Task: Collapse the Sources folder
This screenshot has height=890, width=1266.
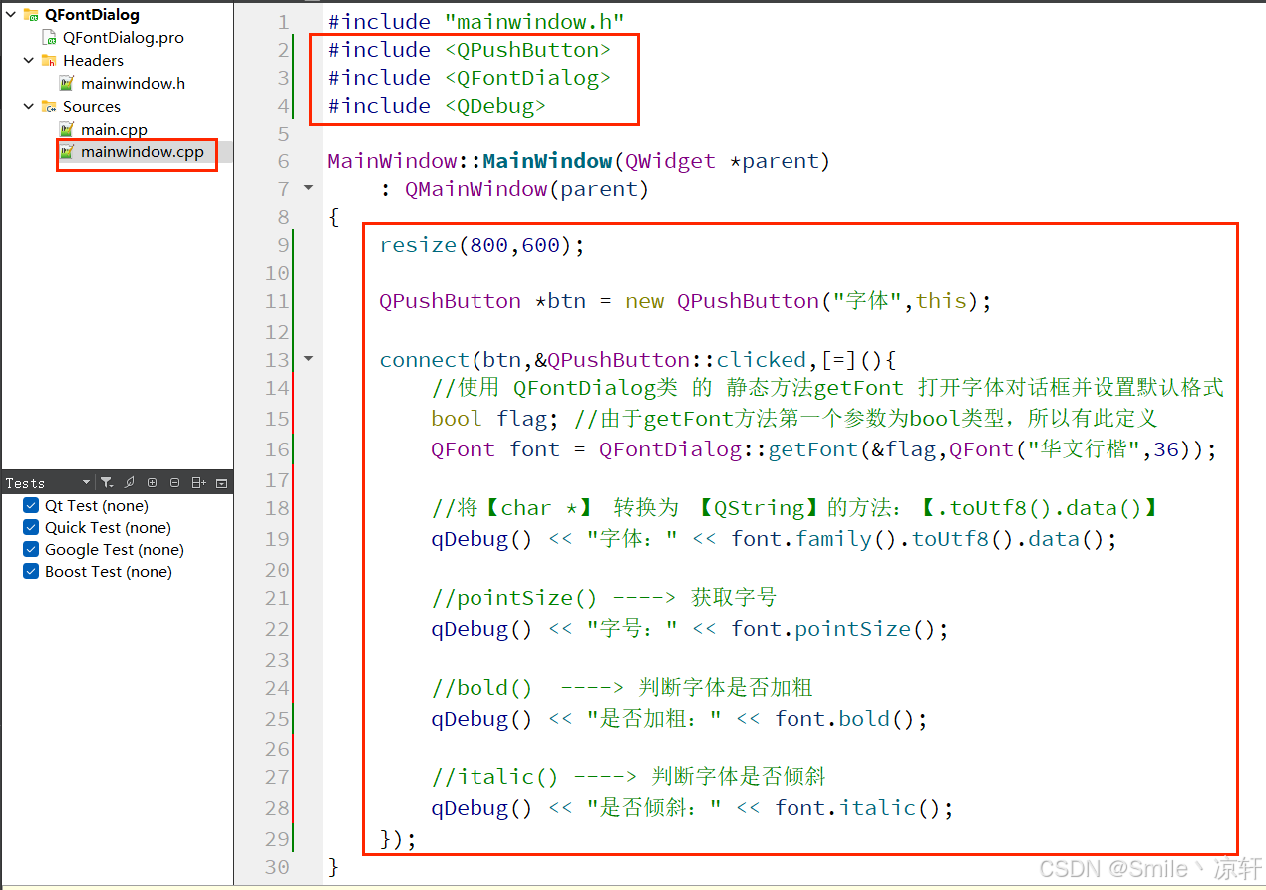Action: tap(29, 107)
